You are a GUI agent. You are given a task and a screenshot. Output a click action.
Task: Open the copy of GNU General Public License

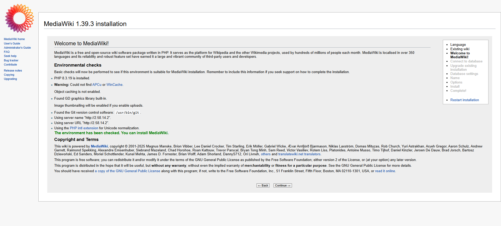[128, 171]
